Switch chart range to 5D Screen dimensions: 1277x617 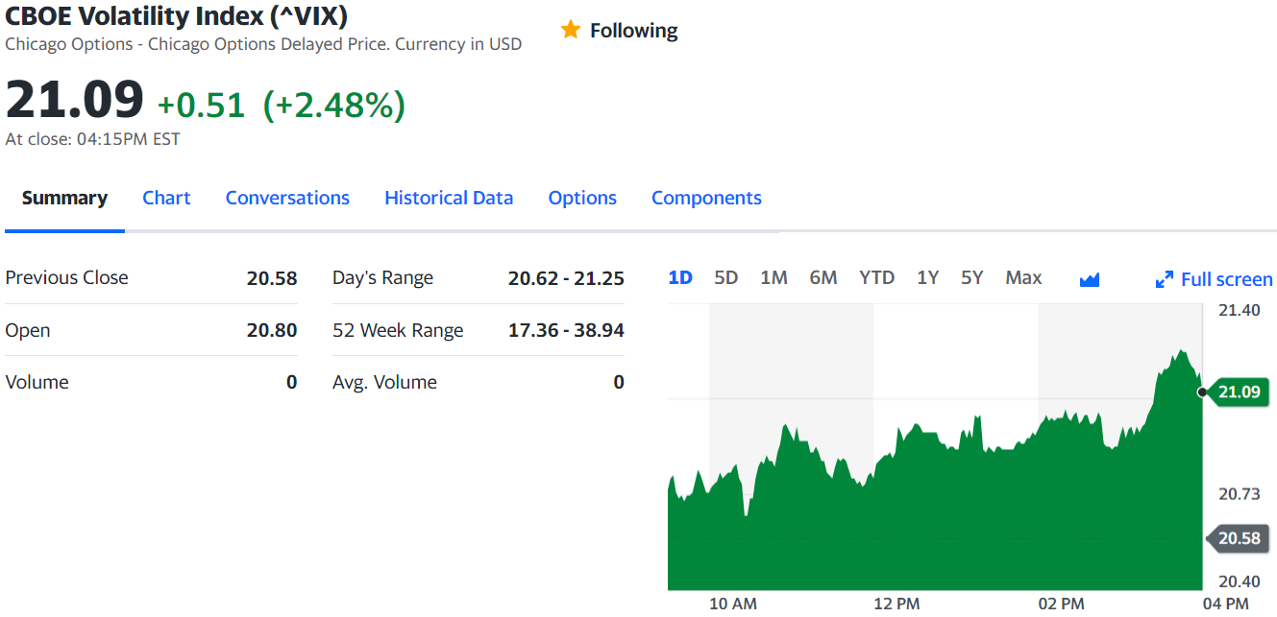coord(726,277)
